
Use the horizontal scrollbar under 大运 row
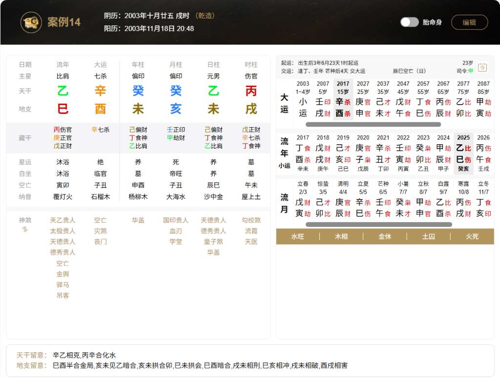click(x=373, y=124)
